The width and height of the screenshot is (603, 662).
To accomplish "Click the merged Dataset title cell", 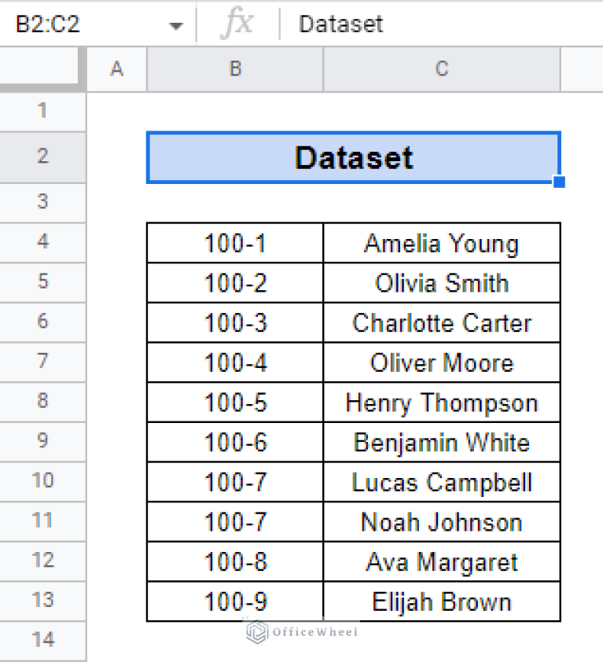I will click(353, 158).
